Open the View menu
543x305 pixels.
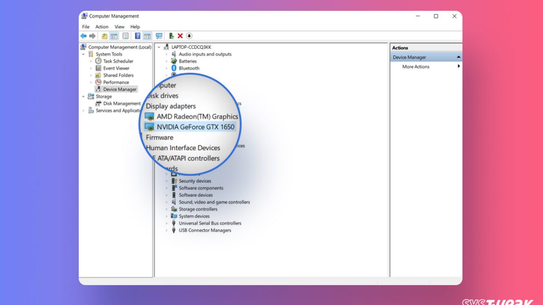coord(120,27)
